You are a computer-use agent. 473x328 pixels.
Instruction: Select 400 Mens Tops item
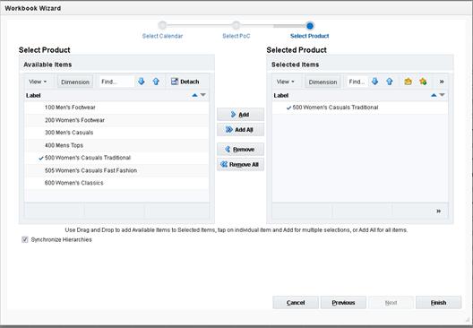(116, 145)
